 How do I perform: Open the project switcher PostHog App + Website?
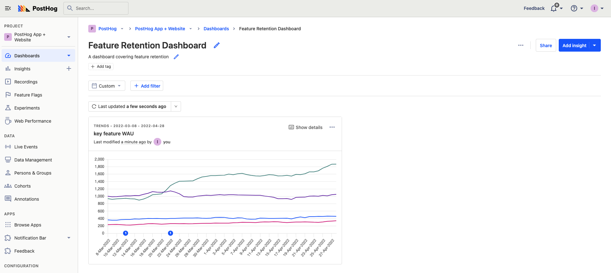coord(38,37)
